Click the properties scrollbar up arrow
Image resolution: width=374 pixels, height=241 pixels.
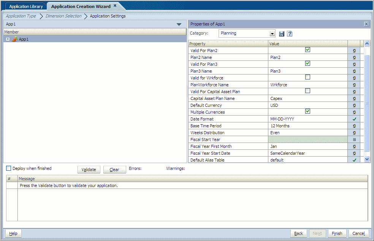[x=367, y=43]
